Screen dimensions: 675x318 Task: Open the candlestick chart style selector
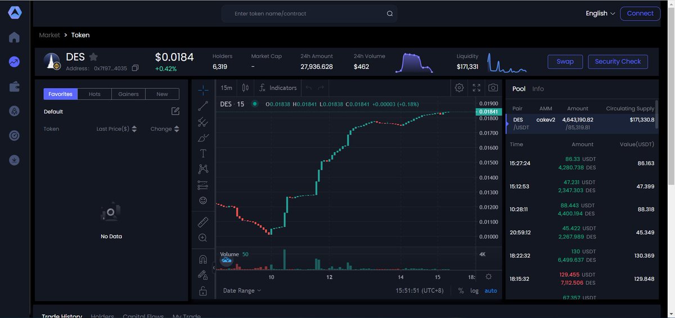245,88
